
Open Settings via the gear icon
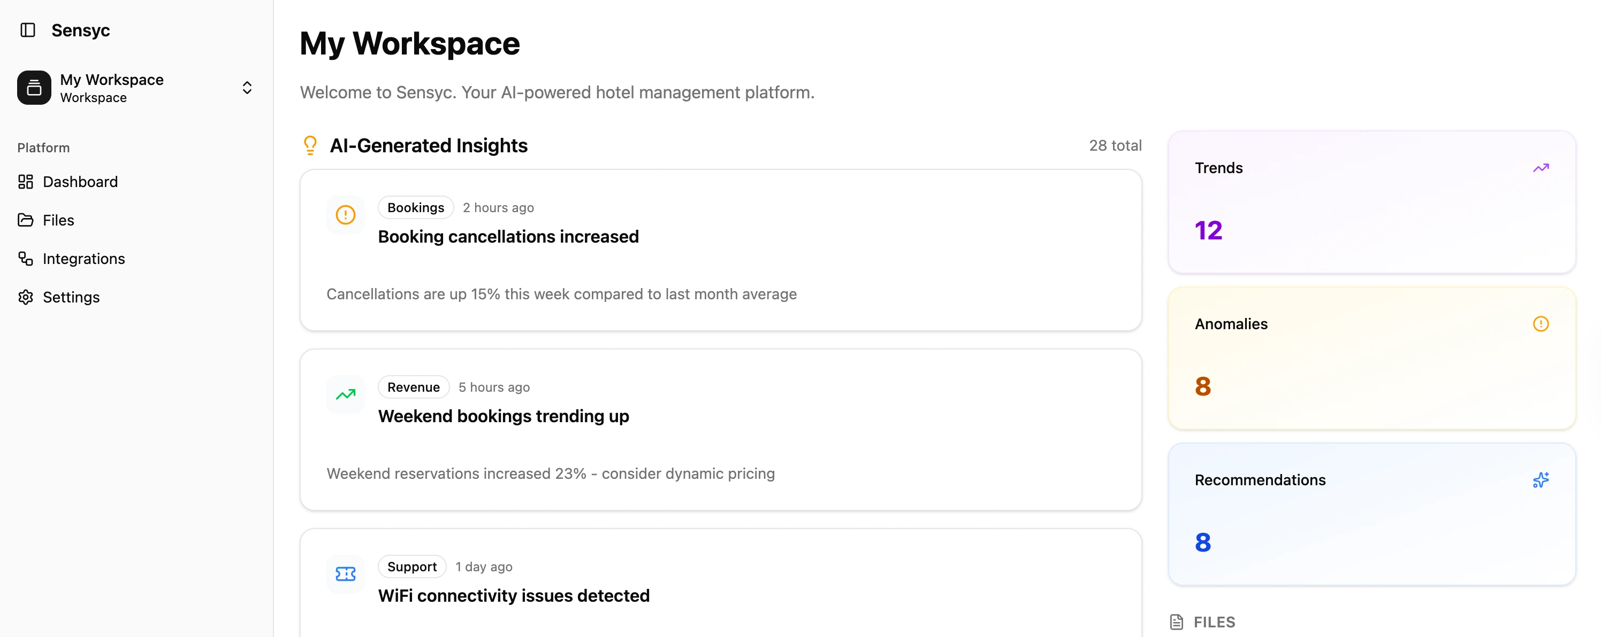pyautogui.click(x=25, y=297)
